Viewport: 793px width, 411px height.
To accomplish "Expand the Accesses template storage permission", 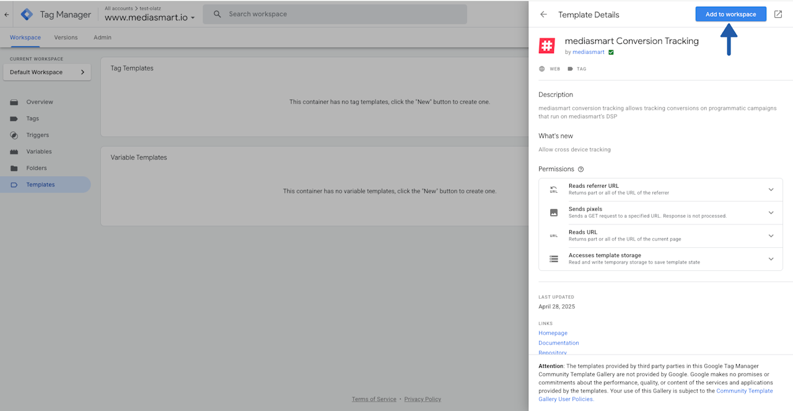I will pyautogui.click(x=660, y=259).
